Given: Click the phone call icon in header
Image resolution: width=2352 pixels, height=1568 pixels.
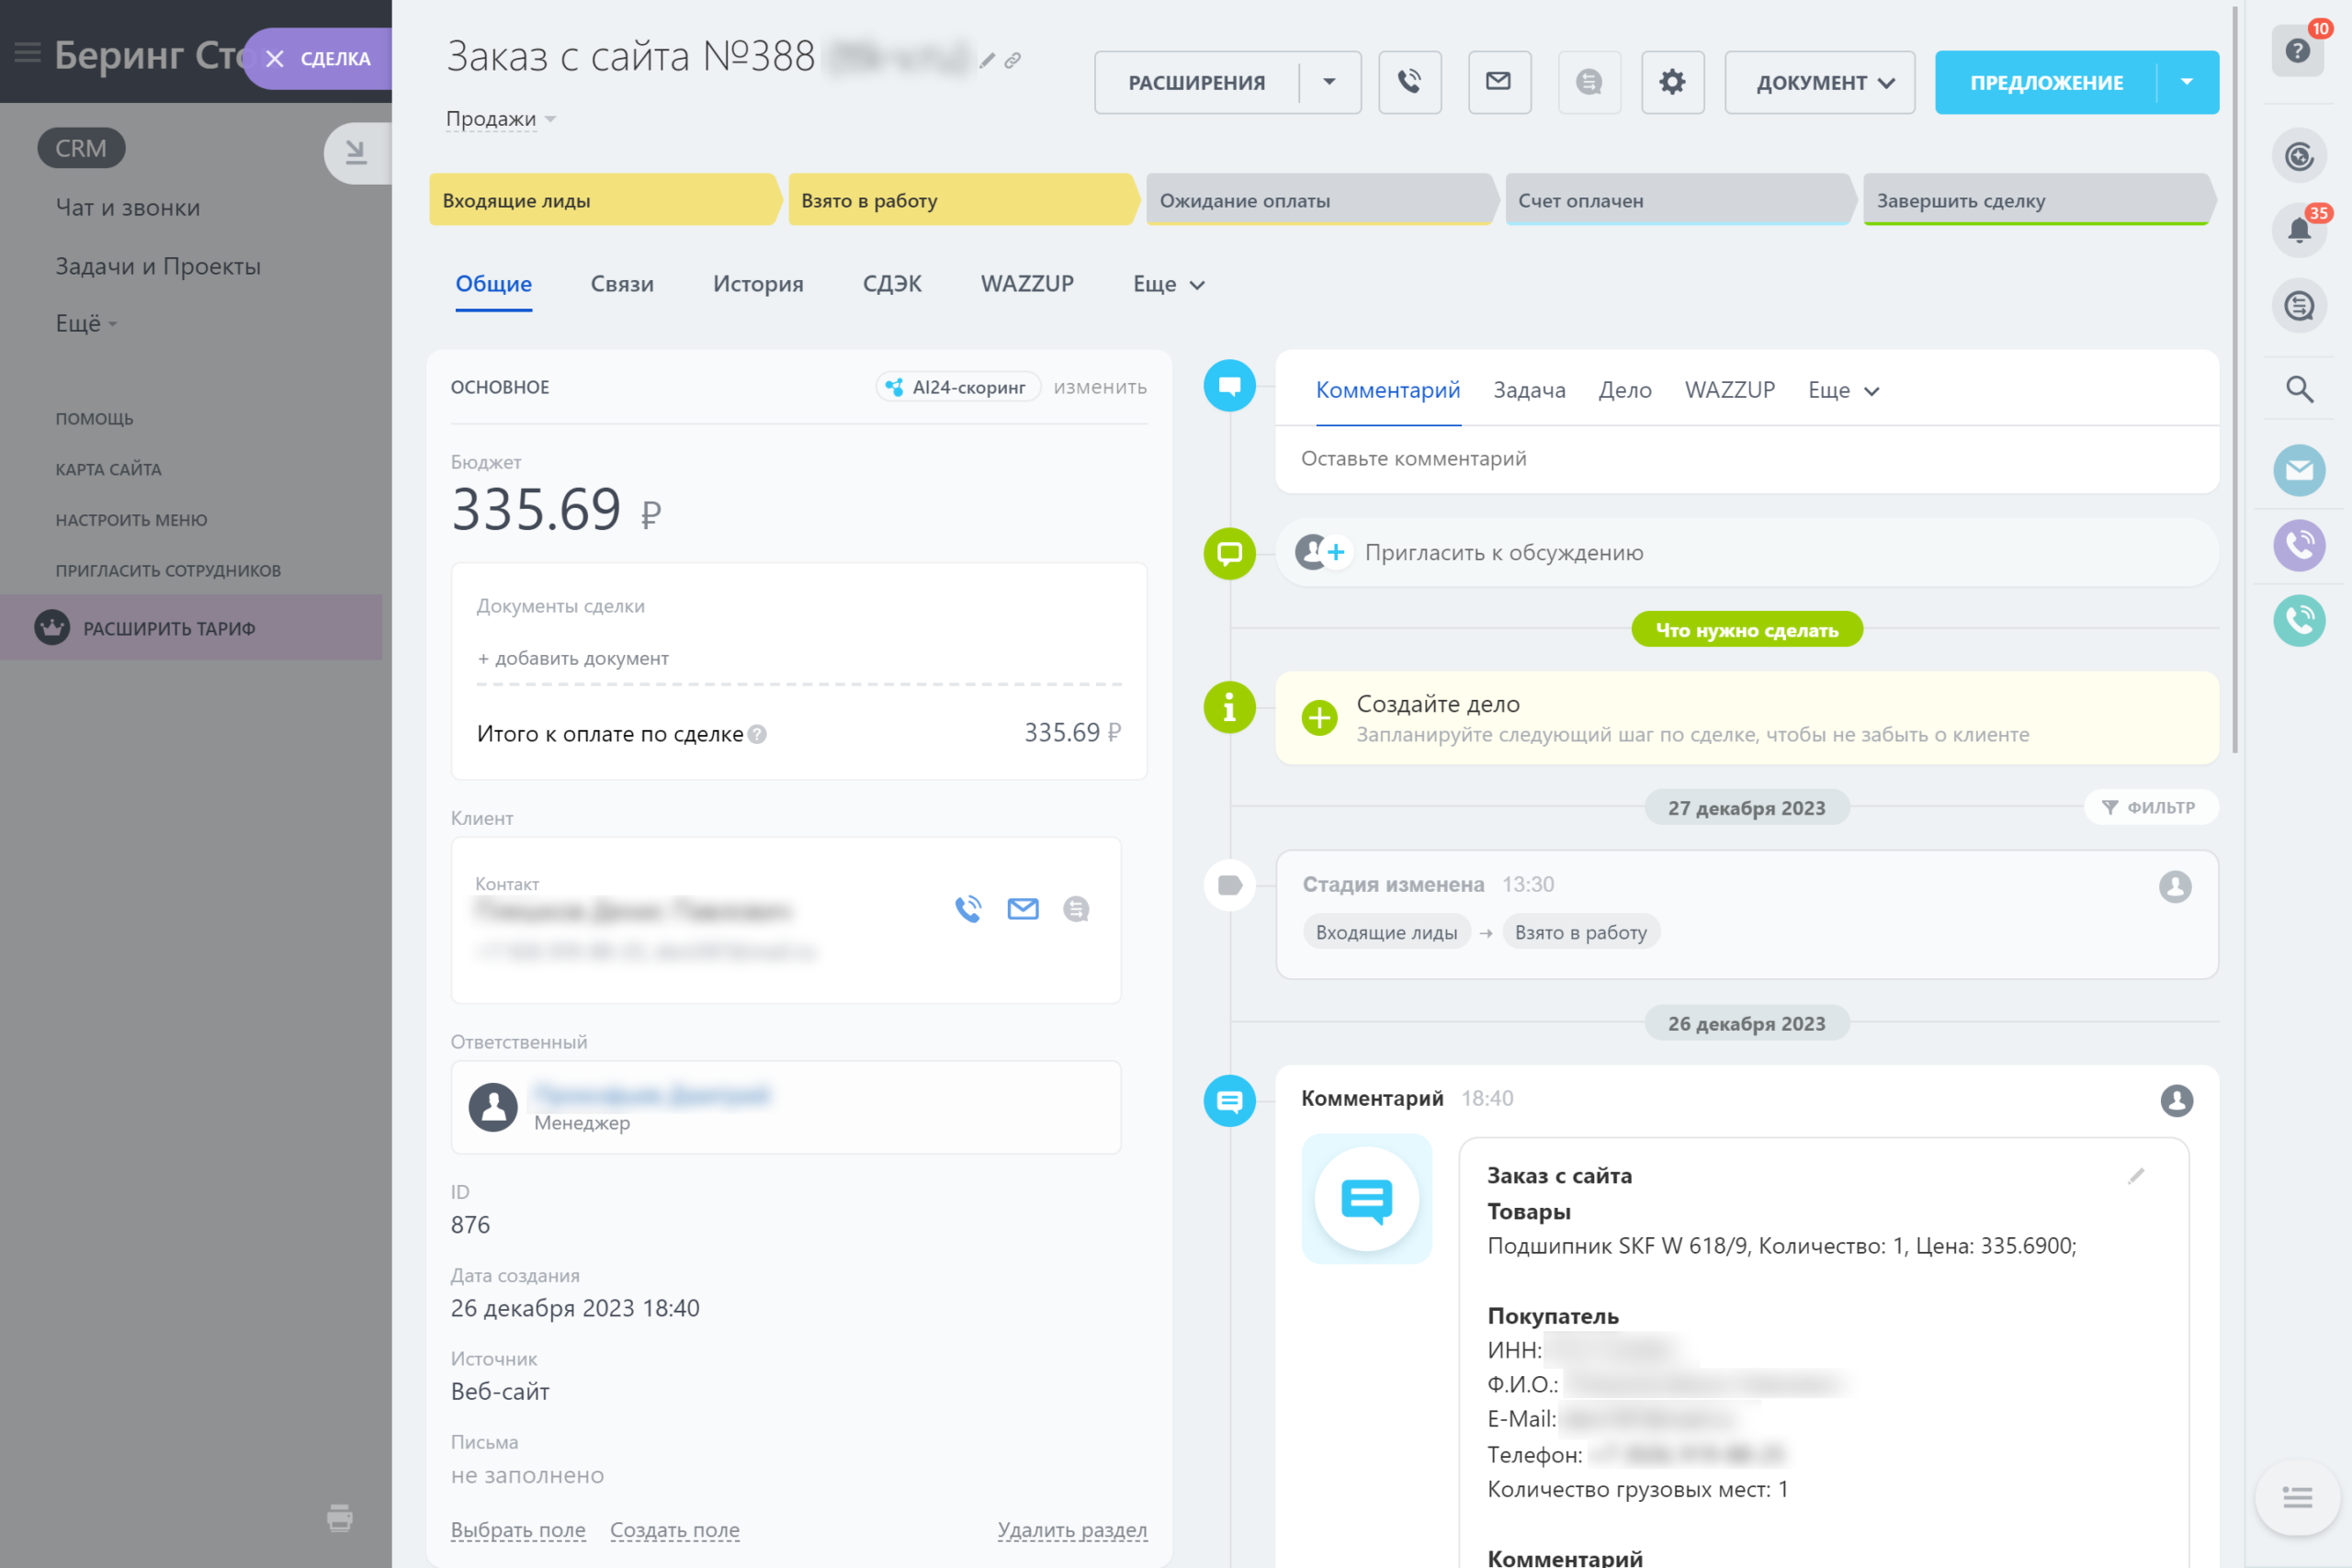Looking at the screenshot, I should coord(1409,82).
